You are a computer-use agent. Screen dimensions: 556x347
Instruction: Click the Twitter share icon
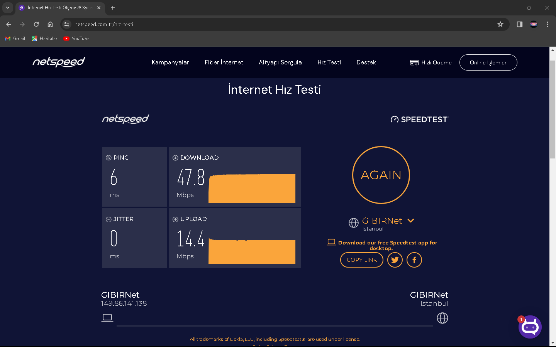[x=395, y=260]
